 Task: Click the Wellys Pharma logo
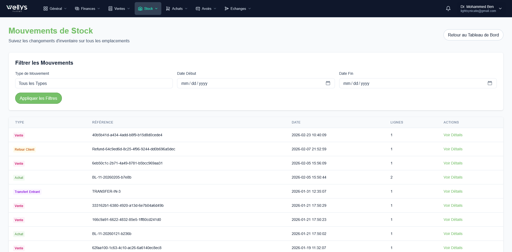[x=17, y=8]
